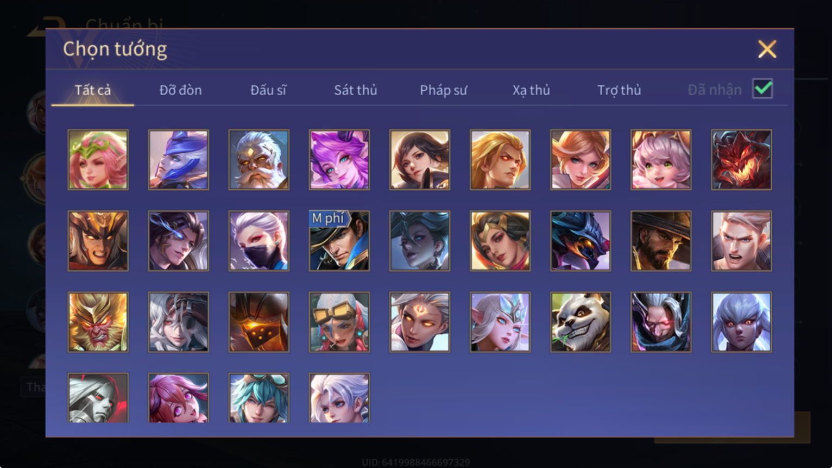Choose the hero wearing goggles and white cap
832x468 pixels.
click(x=339, y=322)
